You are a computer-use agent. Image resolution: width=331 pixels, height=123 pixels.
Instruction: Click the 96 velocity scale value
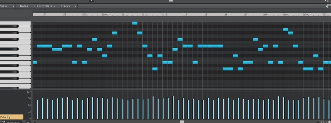[x=29, y=98]
